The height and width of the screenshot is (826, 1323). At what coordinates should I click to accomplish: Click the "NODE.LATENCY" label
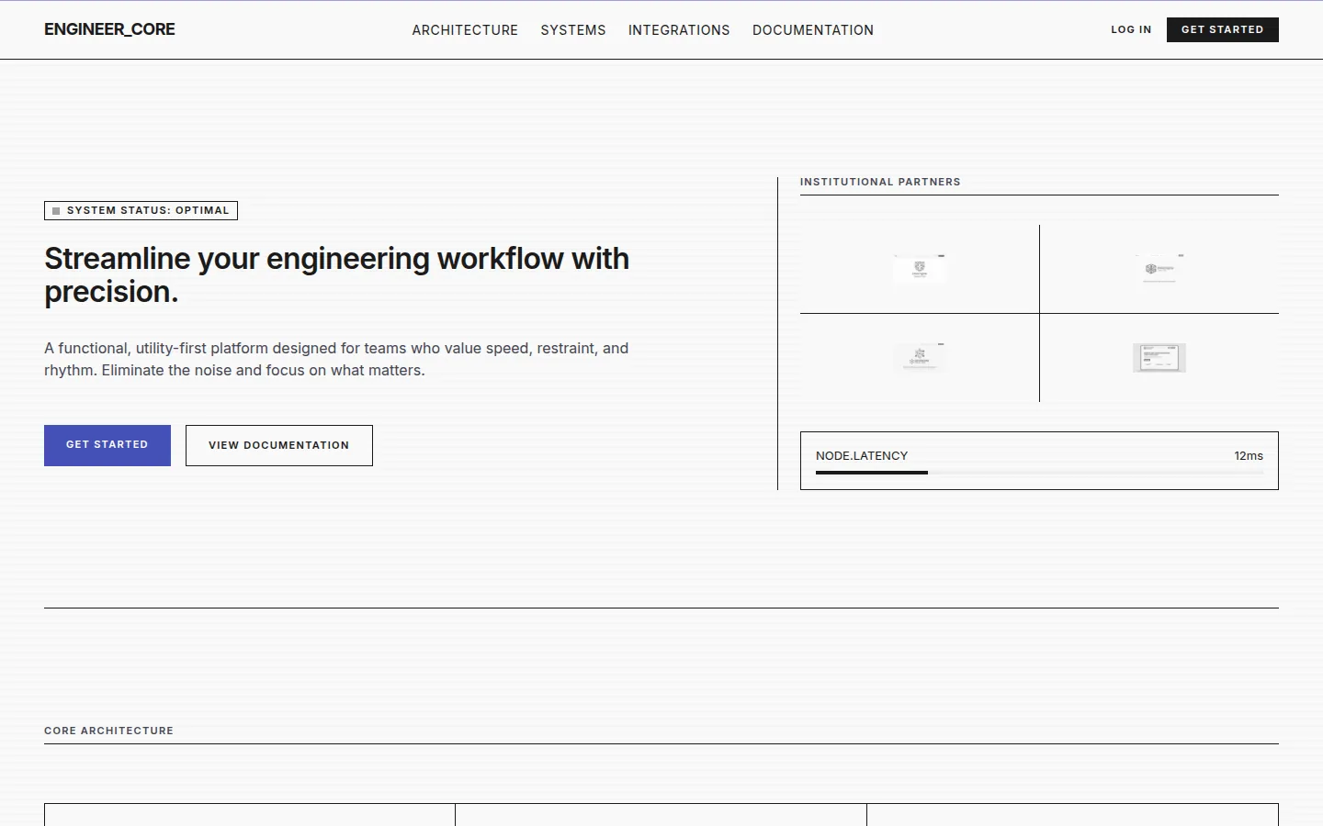tap(862, 456)
